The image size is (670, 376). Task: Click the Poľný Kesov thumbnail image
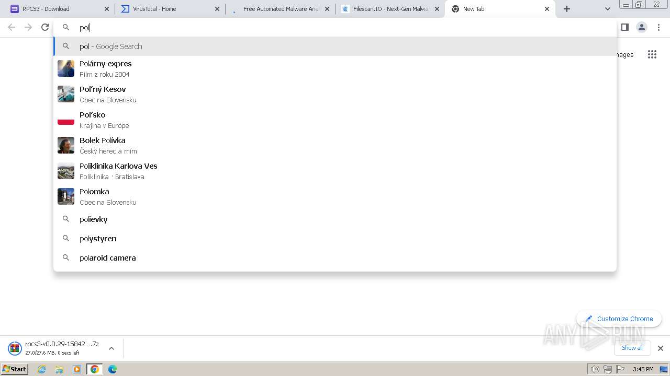pyautogui.click(x=66, y=94)
